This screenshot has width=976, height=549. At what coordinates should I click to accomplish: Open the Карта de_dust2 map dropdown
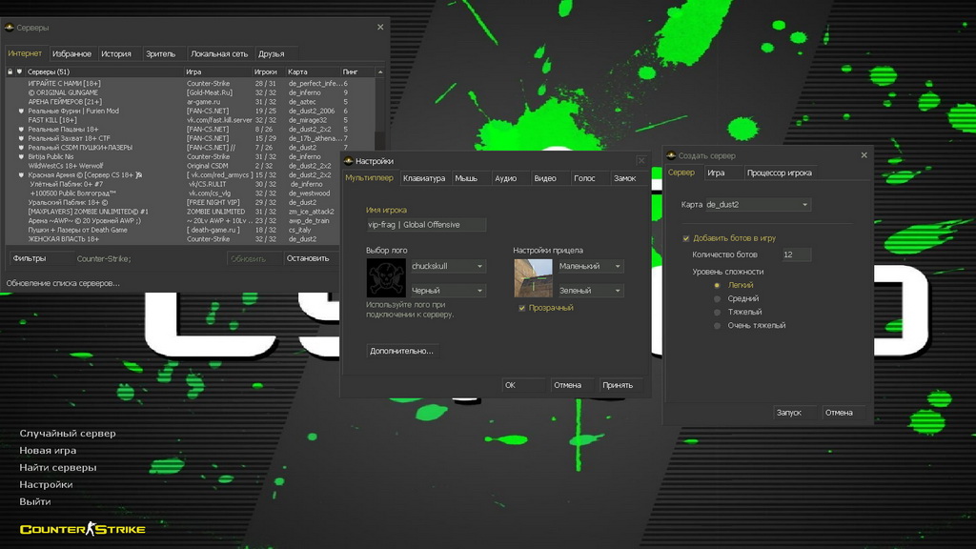(758, 205)
